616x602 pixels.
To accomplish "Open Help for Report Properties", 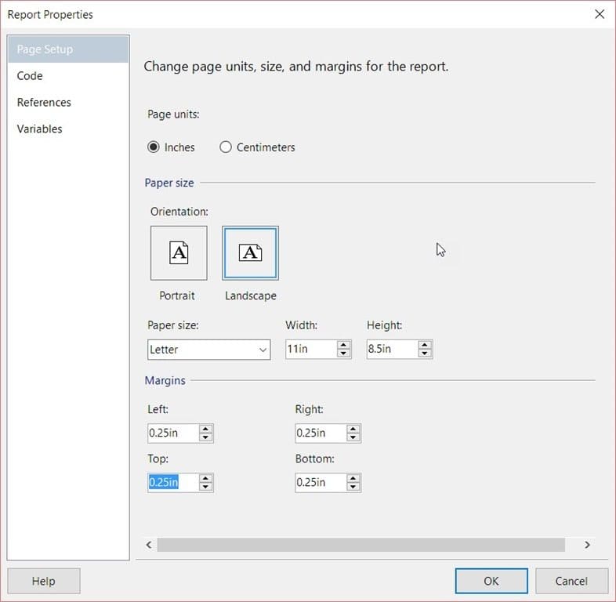I will tap(44, 581).
